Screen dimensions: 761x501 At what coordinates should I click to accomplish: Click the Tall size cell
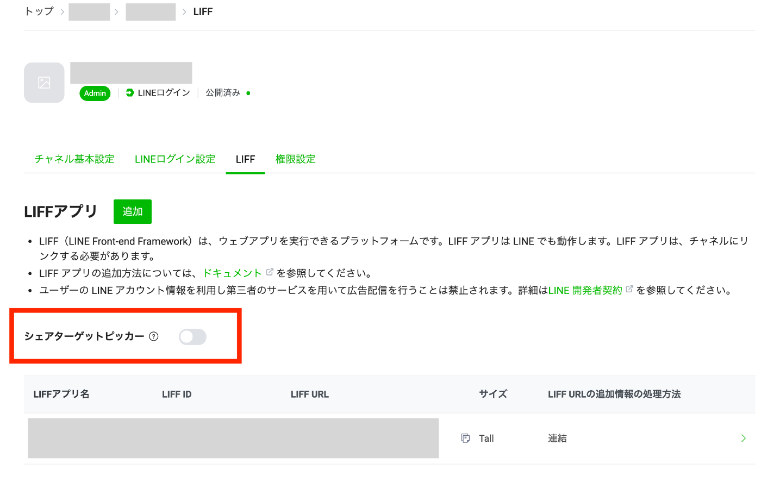(486, 439)
